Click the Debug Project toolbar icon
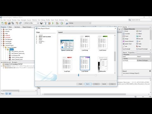The image size is (152, 114). pos(57,23)
